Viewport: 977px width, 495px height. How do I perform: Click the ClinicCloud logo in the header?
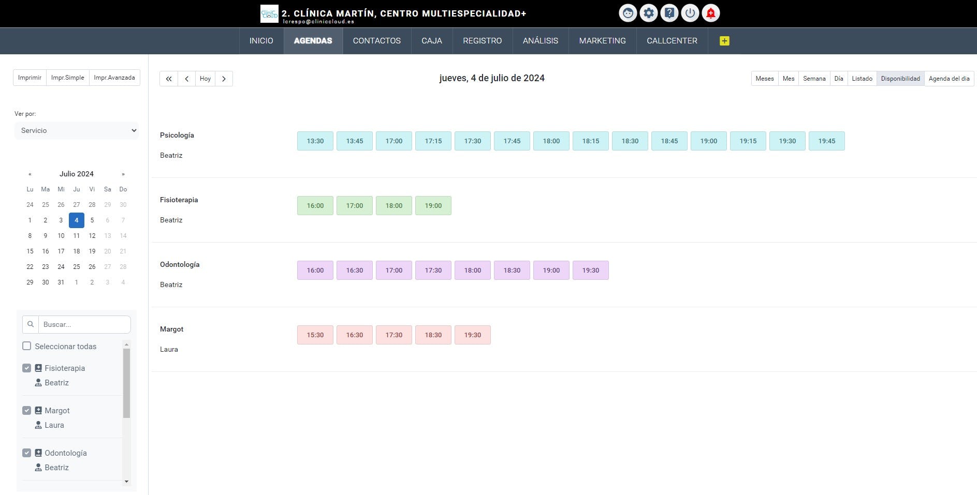coord(269,13)
